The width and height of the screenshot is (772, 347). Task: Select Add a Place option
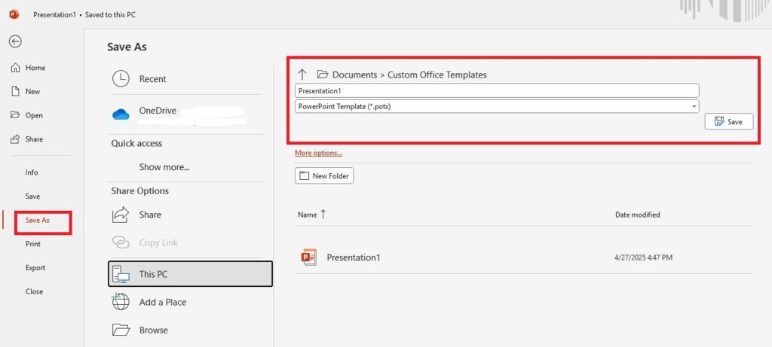pyautogui.click(x=162, y=302)
